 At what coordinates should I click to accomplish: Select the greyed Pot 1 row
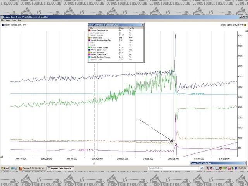click(x=116, y=43)
